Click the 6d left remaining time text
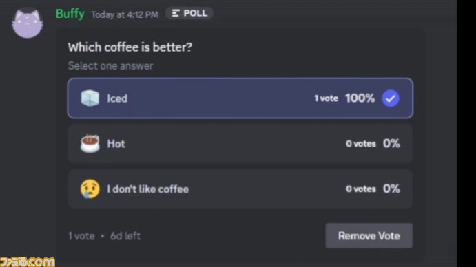476x267 pixels. [x=125, y=236]
